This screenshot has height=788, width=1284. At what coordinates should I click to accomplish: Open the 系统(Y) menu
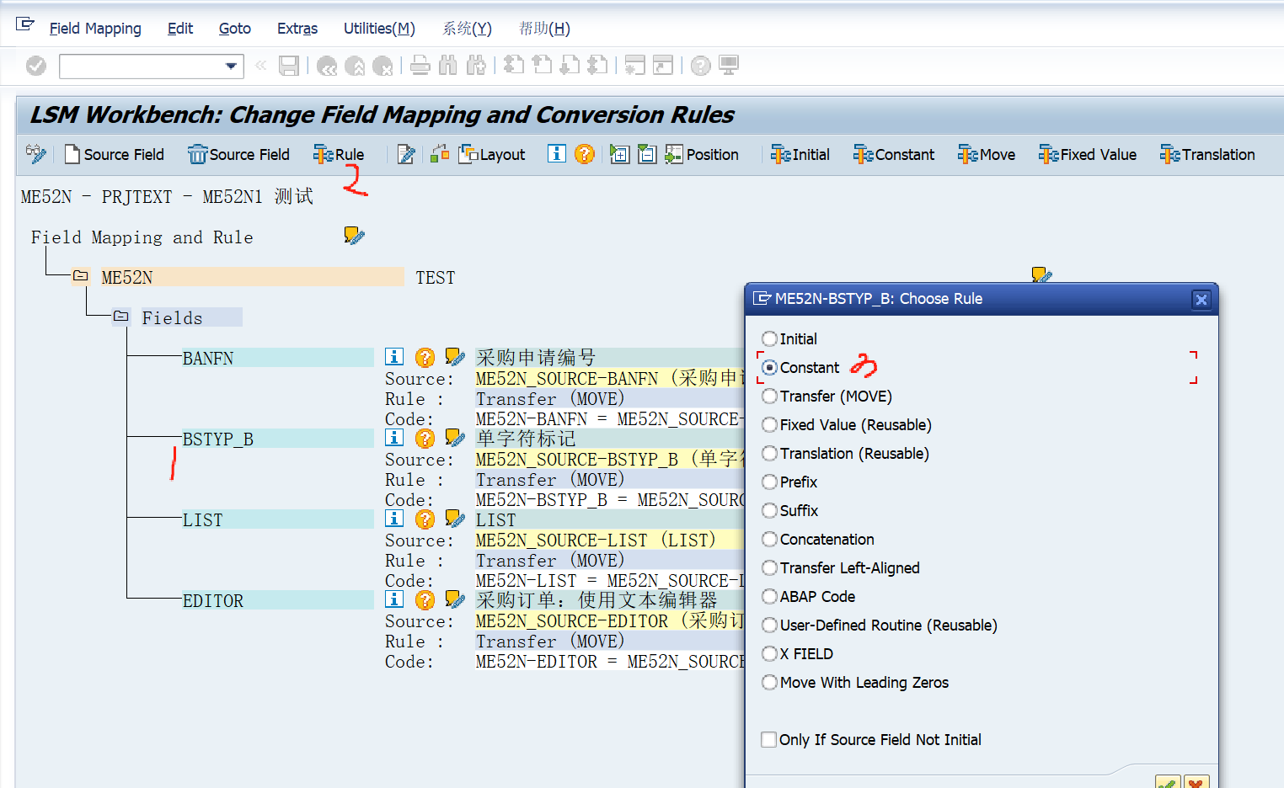[x=467, y=29]
